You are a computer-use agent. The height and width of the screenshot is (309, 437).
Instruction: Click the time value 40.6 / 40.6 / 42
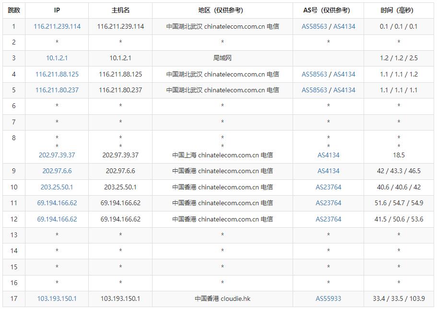[x=399, y=187]
